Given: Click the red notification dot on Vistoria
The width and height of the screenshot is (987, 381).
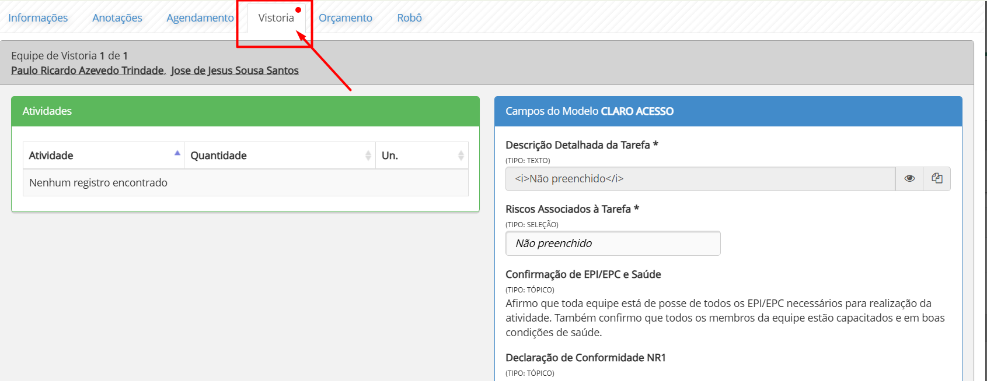Looking at the screenshot, I should coord(298,10).
